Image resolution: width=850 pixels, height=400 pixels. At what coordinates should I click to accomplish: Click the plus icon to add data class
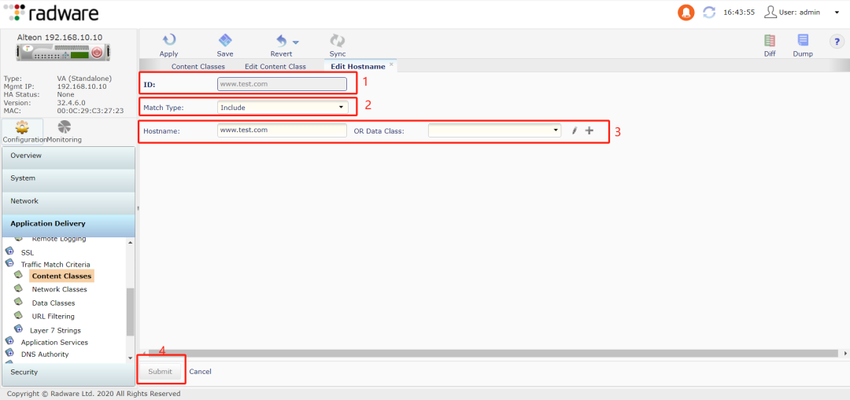pos(589,130)
